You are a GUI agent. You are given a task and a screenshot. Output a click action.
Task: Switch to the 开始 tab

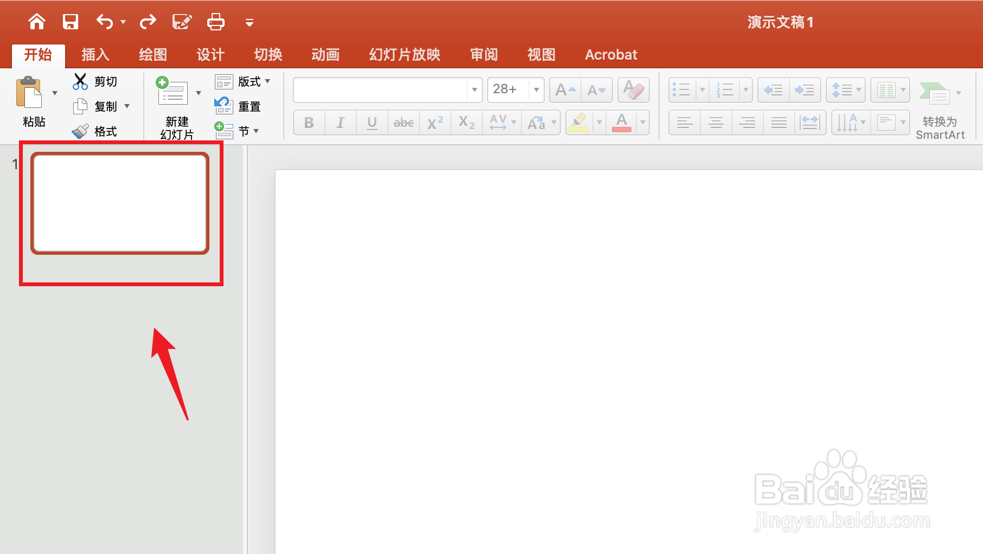click(38, 55)
